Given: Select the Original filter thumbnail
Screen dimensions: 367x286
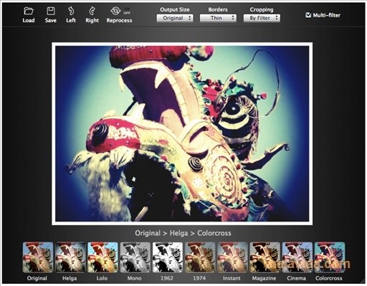Looking at the screenshot, I should tap(38, 257).
